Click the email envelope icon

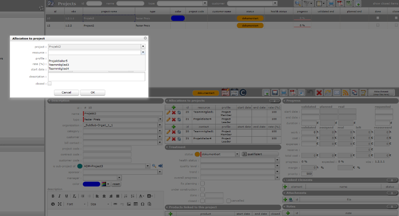point(337,93)
